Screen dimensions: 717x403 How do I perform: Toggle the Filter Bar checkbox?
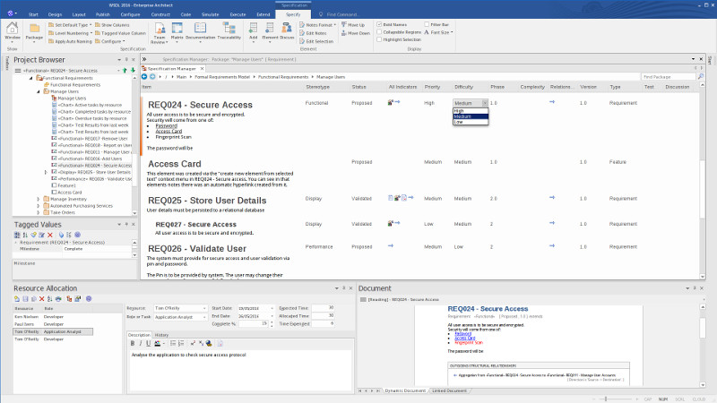click(x=426, y=24)
